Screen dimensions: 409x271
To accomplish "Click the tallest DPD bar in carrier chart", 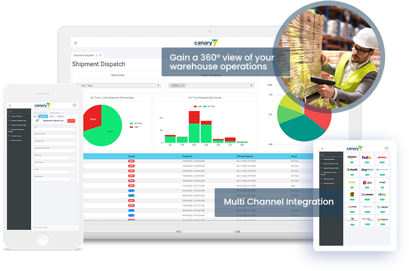I will pyautogui.click(x=194, y=127).
